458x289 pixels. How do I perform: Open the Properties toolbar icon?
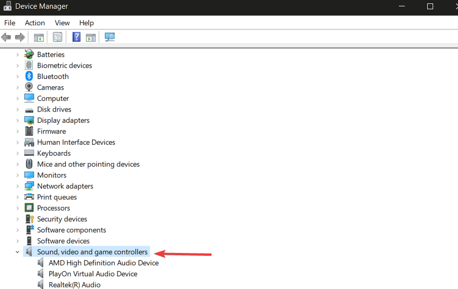tap(58, 38)
